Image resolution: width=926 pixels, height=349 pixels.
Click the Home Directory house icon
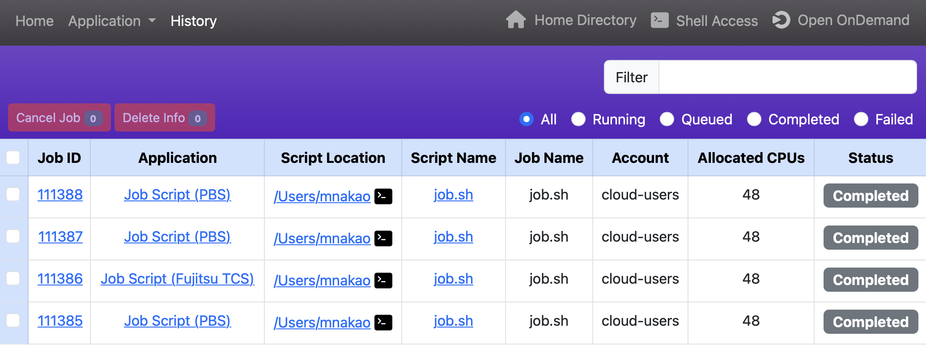tap(516, 20)
